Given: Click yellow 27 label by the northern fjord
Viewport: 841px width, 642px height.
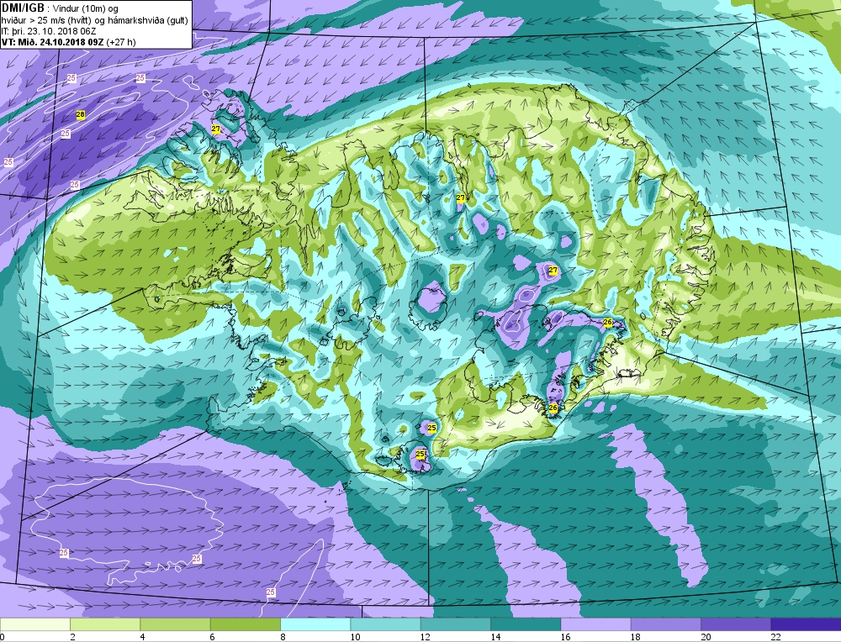Looking at the screenshot, I should [461, 197].
